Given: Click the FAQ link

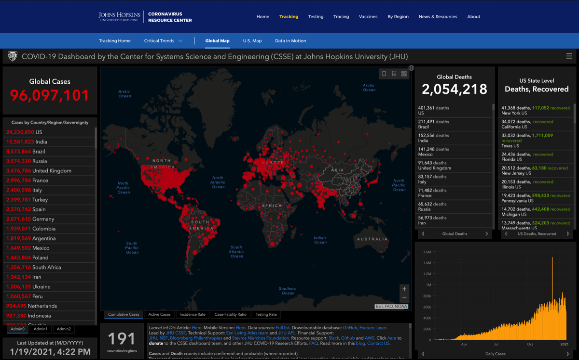Looking at the screenshot, I should (313, 344).
